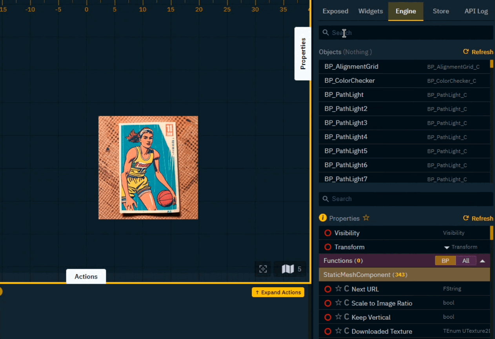
Task: Click the Expand Actions button
Action: click(278, 292)
